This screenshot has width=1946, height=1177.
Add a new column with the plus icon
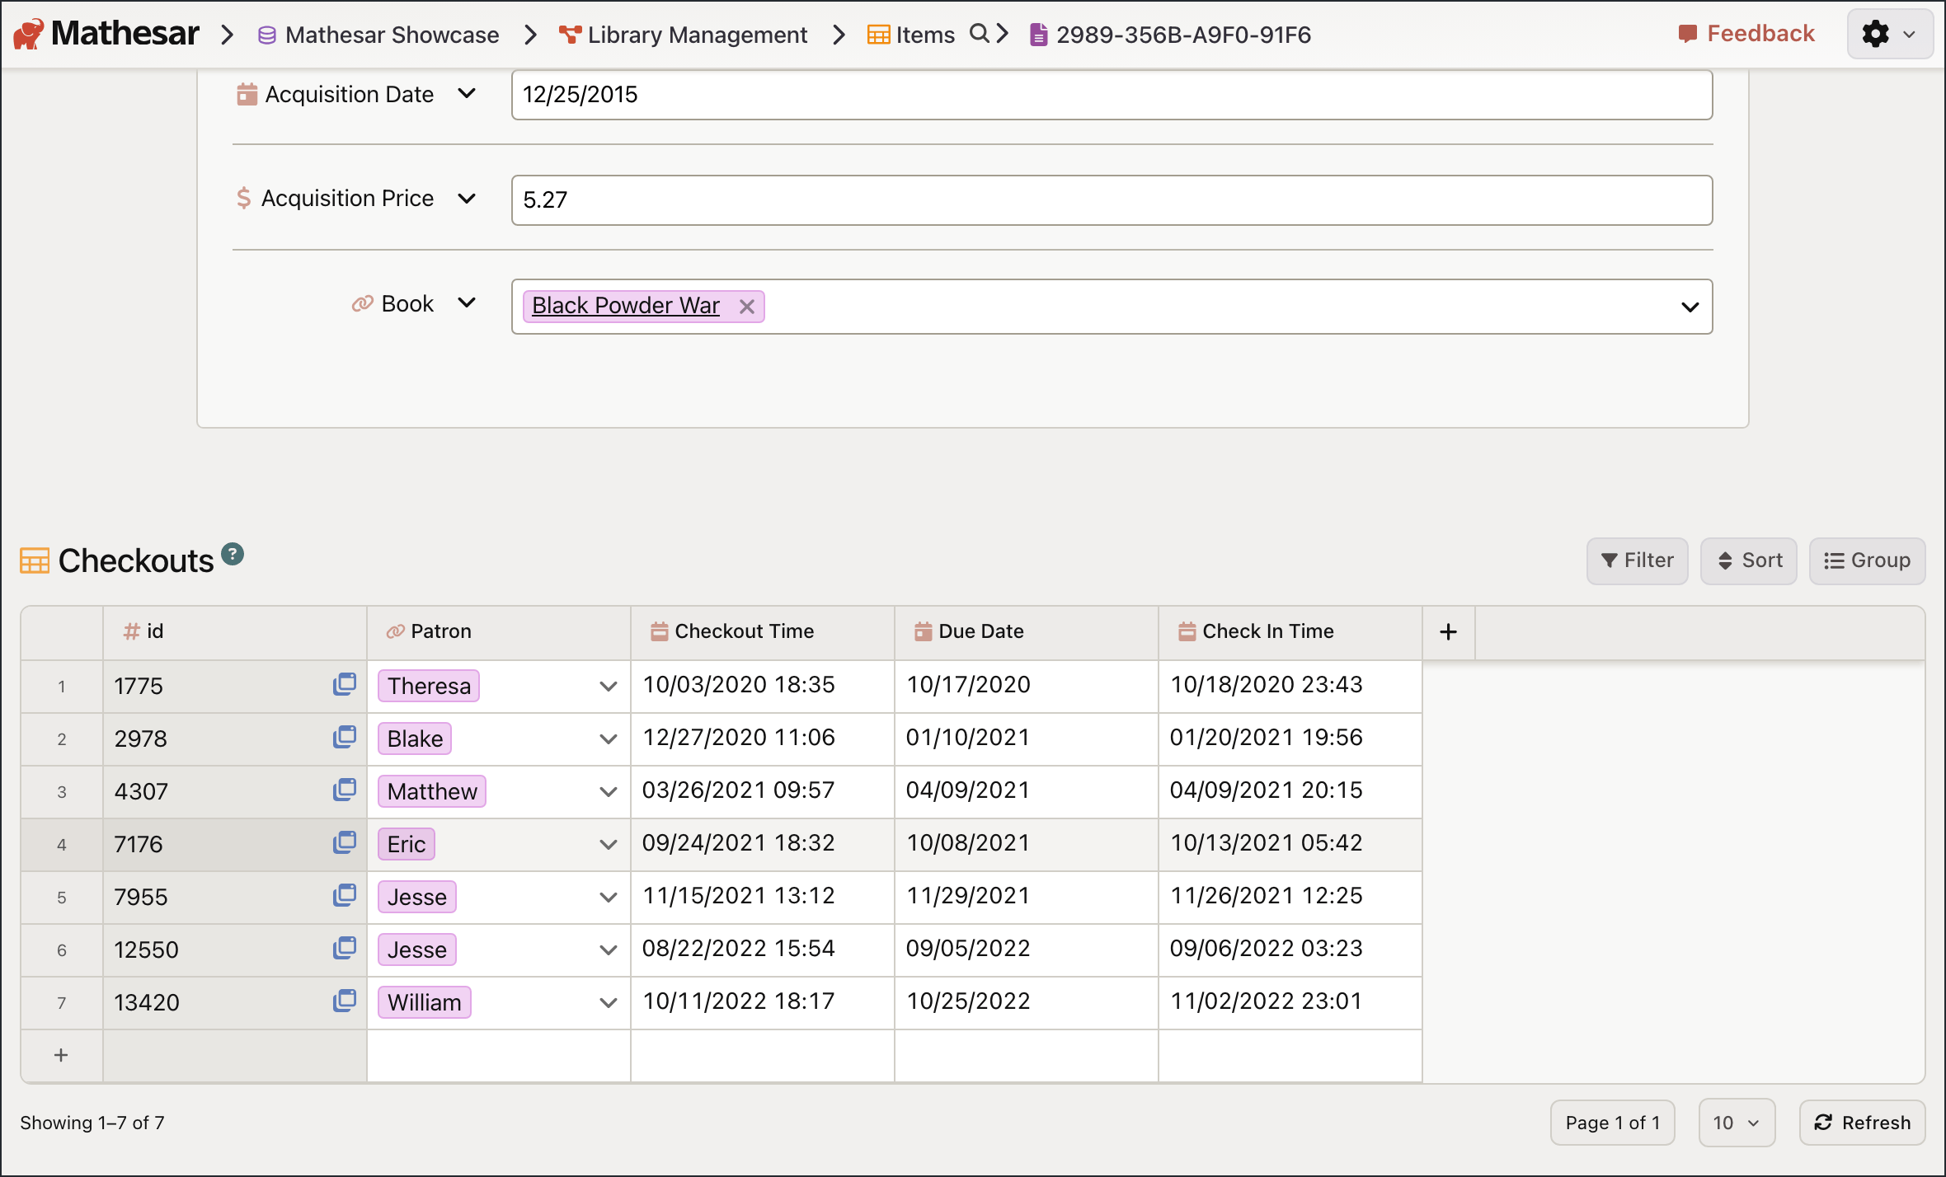1448,632
